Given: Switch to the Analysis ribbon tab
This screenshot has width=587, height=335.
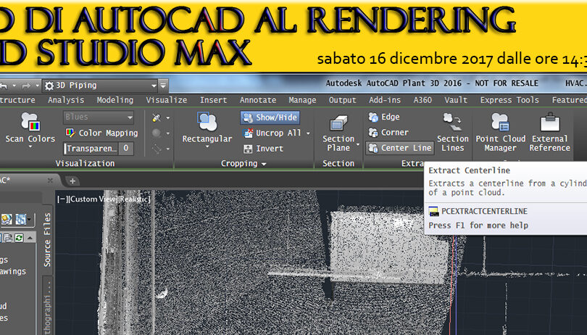Looking at the screenshot, I should [x=66, y=100].
